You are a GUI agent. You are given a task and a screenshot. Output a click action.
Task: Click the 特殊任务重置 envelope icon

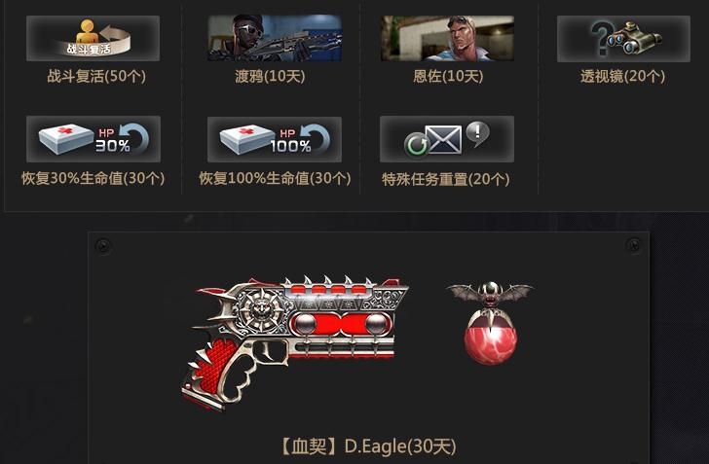[447, 139]
